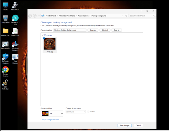169x131 pixels.
Task: Open the Change picture every dropdown
Action: 76,112
